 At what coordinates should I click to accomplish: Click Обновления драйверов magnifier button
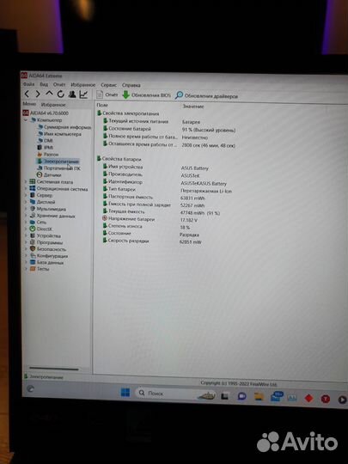coord(206,95)
